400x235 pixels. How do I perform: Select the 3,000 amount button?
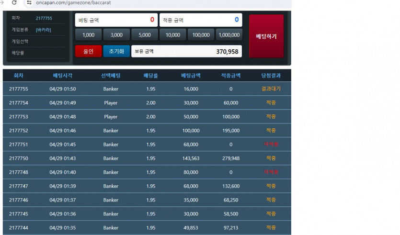pos(116,35)
